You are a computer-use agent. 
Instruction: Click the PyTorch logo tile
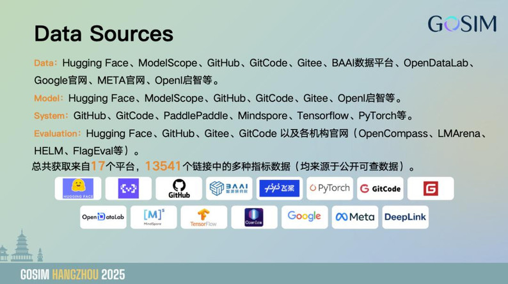pyautogui.click(x=329, y=188)
